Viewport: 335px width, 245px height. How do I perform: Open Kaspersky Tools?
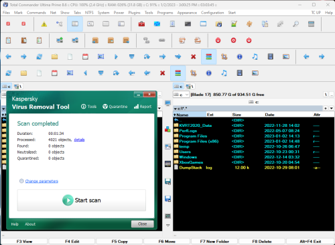coord(88,107)
